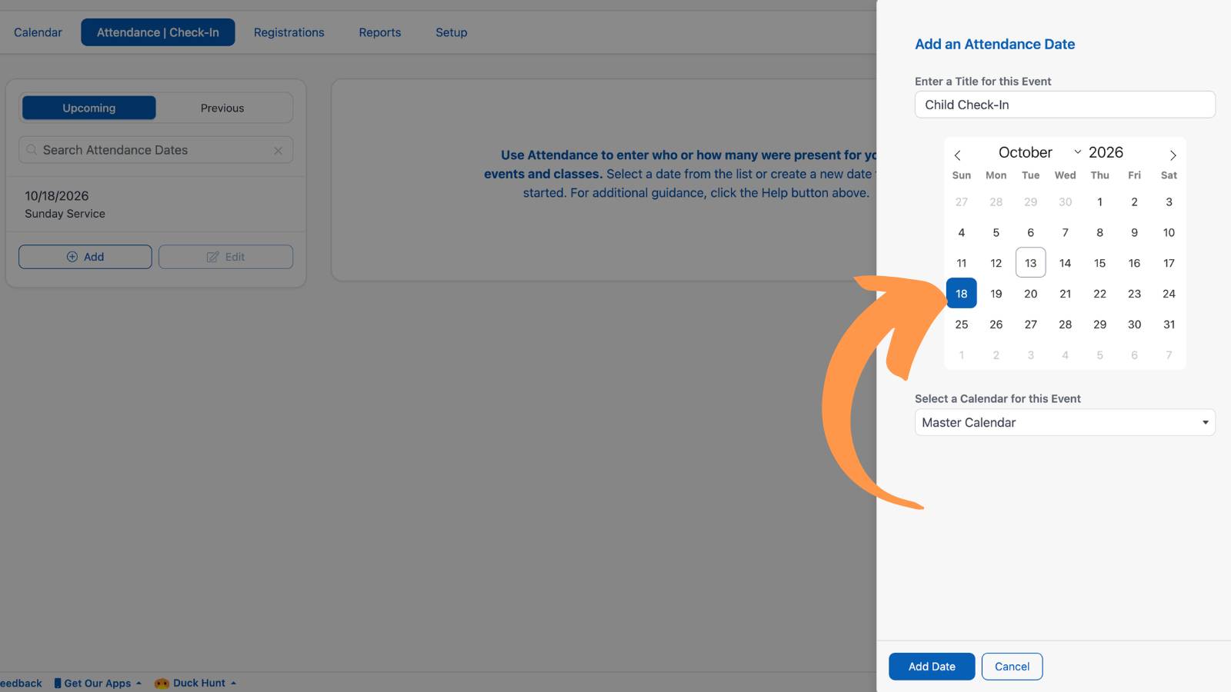Pick October 21 in the calendar
This screenshot has height=692, width=1231.
(1066, 294)
